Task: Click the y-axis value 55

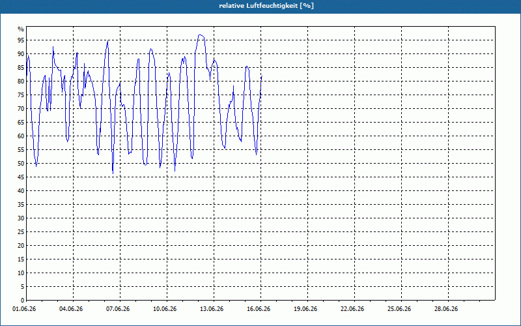Action: pyautogui.click(x=21, y=150)
